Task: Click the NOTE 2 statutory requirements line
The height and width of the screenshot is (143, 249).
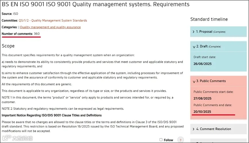Action: pyautogui.click(x=63, y=109)
